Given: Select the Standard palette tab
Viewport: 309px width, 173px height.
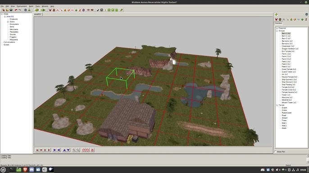Looking at the screenshot, I should coord(279,23).
